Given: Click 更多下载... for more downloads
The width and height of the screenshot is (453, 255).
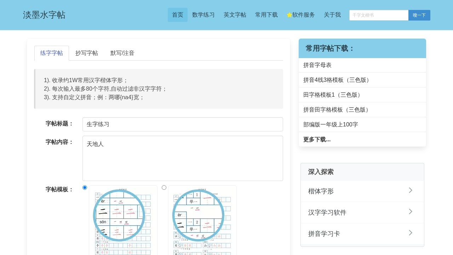Looking at the screenshot, I should pos(317,139).
